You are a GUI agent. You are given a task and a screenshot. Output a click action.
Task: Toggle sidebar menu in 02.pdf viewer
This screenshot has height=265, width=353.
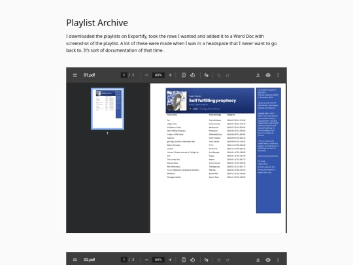75,260
